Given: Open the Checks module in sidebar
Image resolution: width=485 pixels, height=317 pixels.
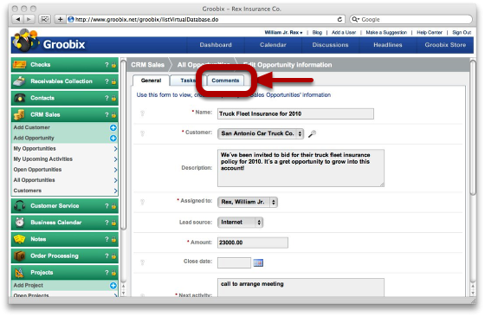Looking at the screenshot, I should pyautogui.click(x=65, y=65).
